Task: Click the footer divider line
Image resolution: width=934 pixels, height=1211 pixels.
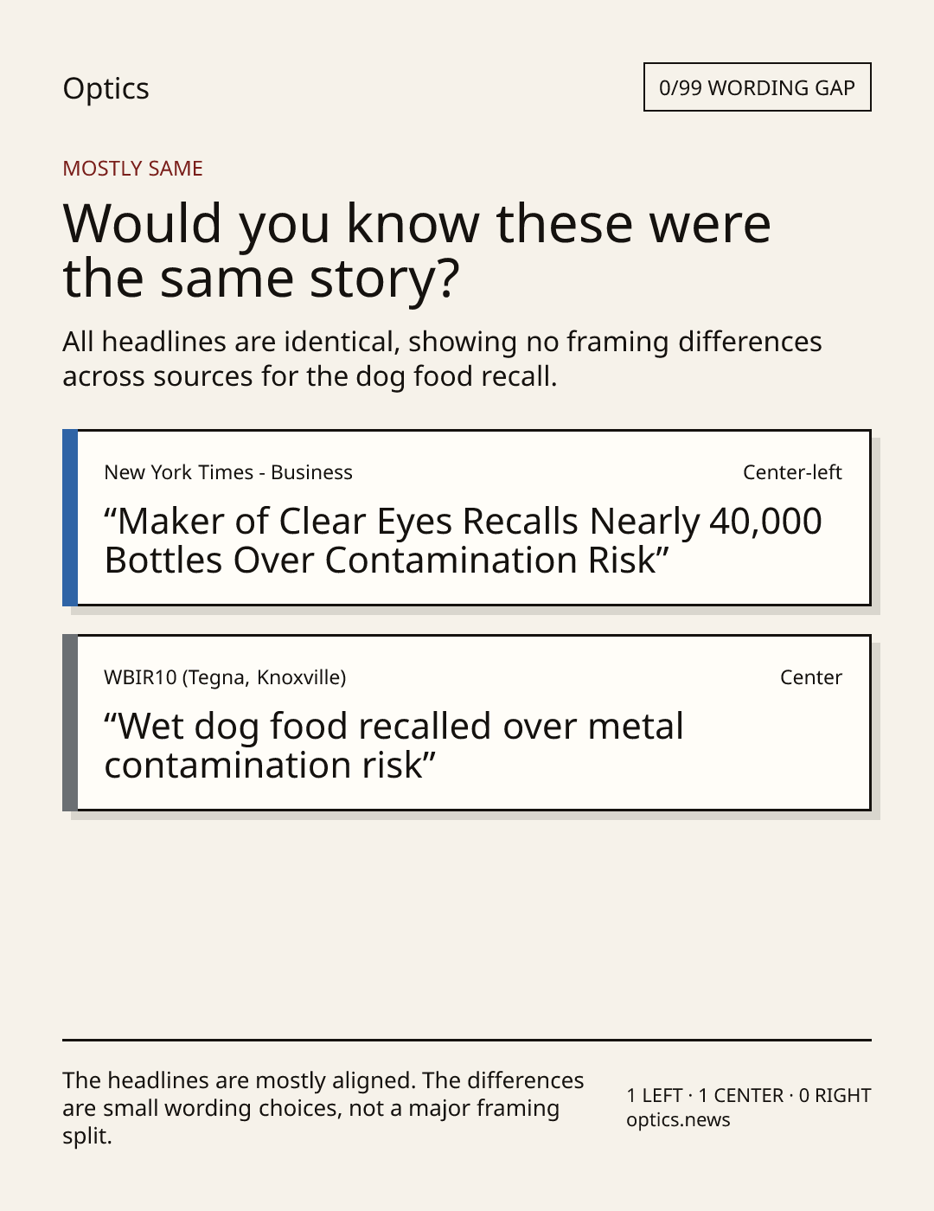Action: click(x=467, y=1040)
